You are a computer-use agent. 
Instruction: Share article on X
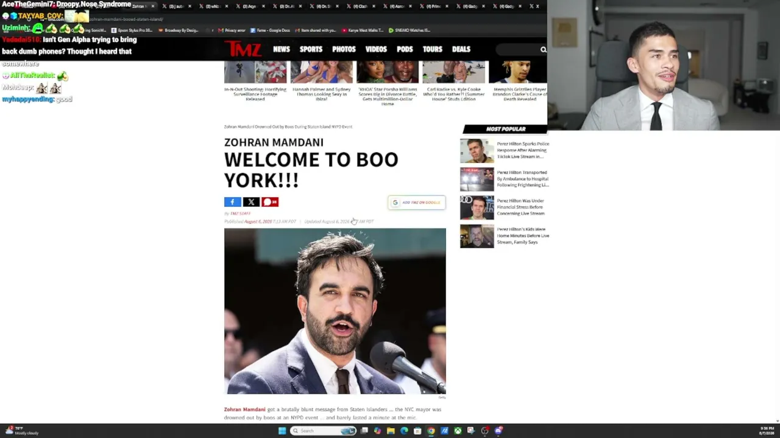(251, 202)
